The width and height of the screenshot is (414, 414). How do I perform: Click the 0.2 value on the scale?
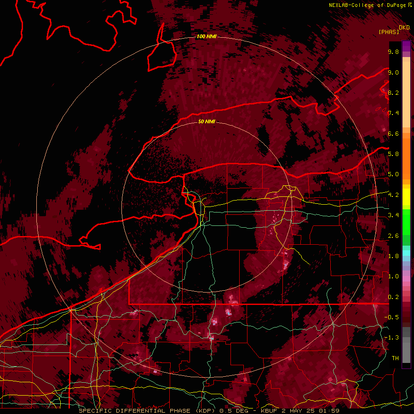(x=393, y=297)
